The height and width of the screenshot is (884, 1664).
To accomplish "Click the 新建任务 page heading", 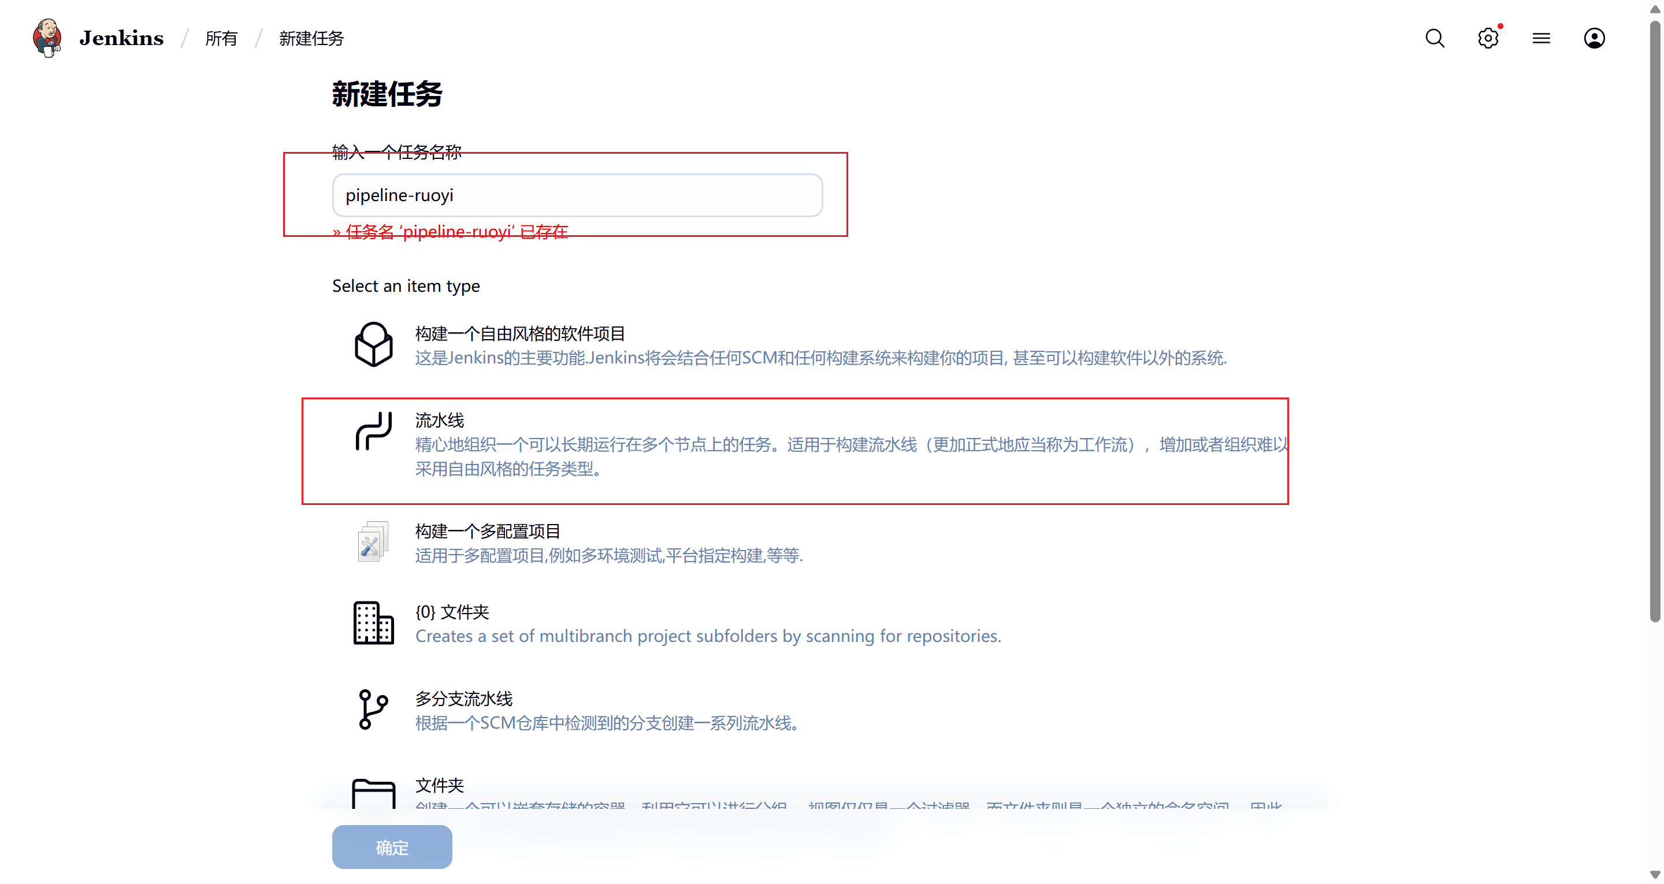I will point(387,94).
